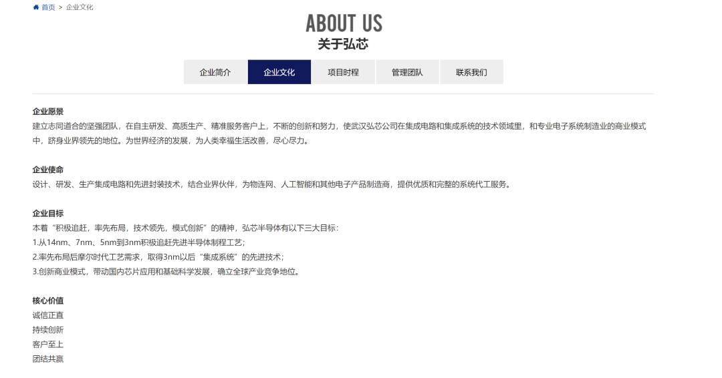Click the 企业文化 breadcrumb text
Viewport: 722px width, 378px height.
(79, 7)
